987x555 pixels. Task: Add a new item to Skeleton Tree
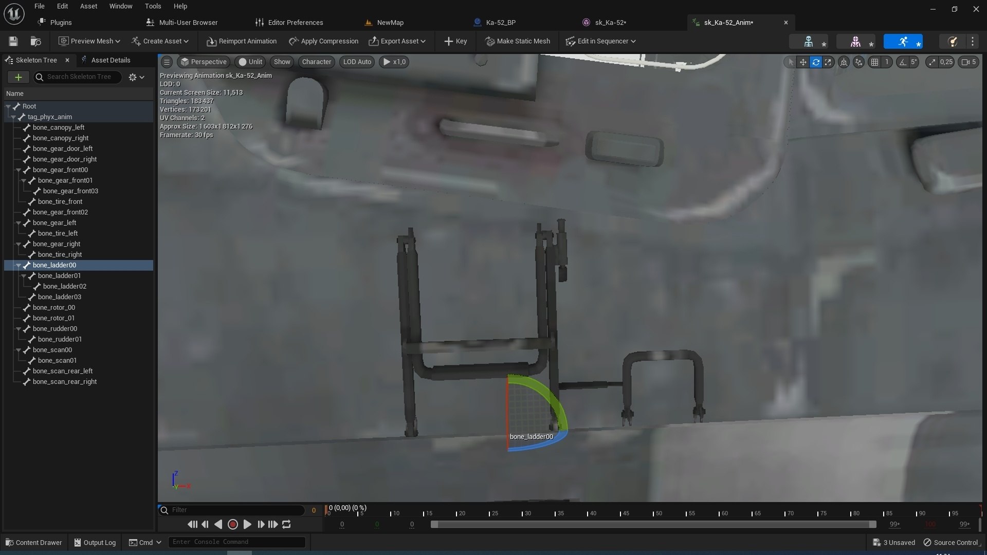click(x=19, y=77)
